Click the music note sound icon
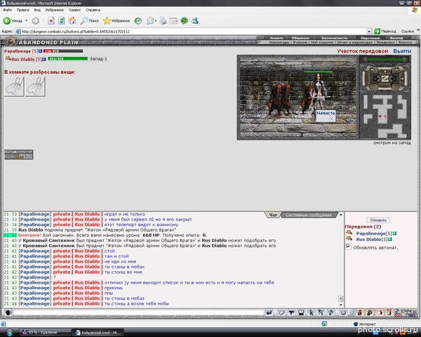Viewport: 421px width, 337px height. tap(330, 312)
